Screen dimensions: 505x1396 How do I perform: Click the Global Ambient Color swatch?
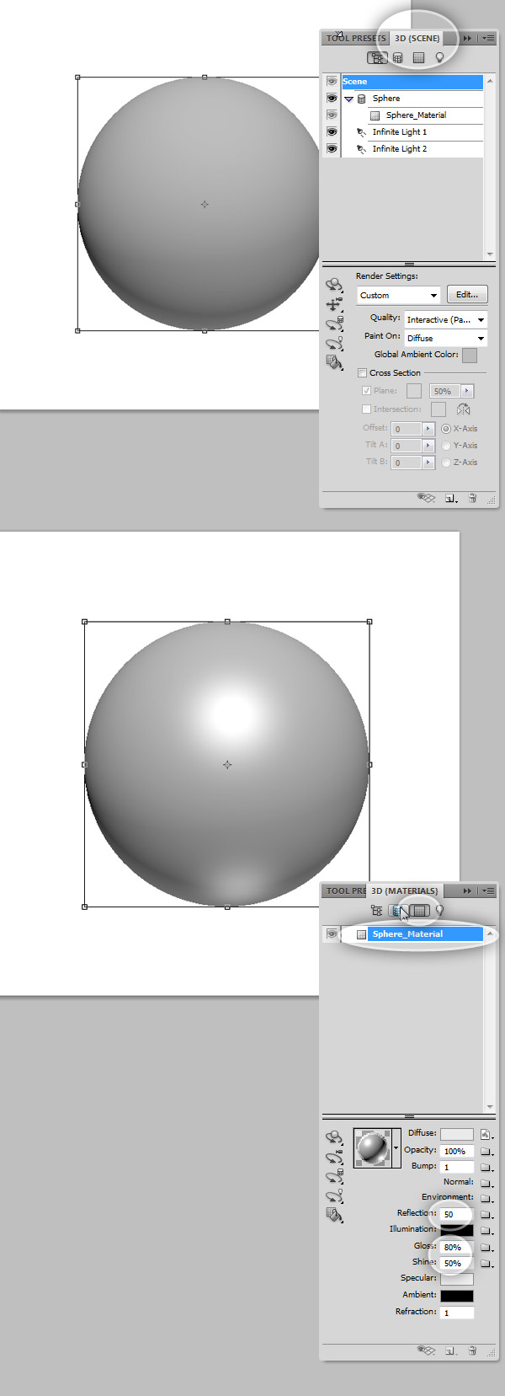tap(470, 356)
